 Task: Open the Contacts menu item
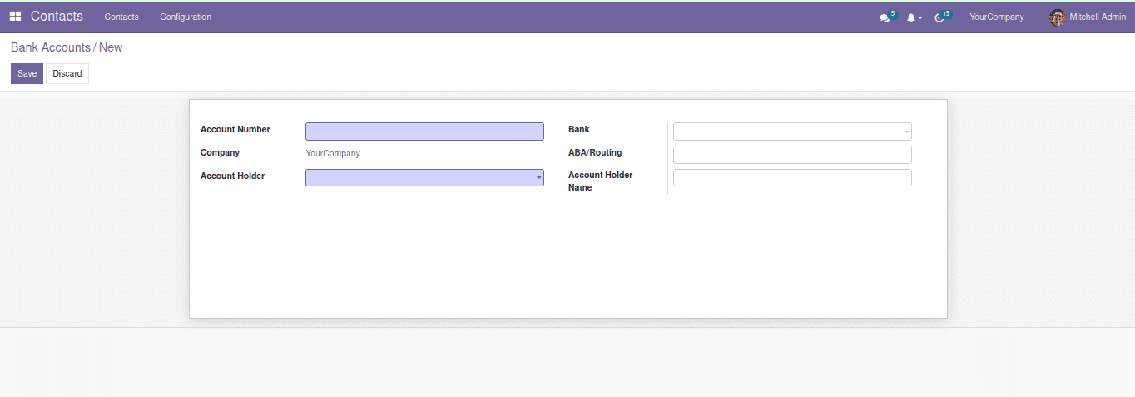121,17
